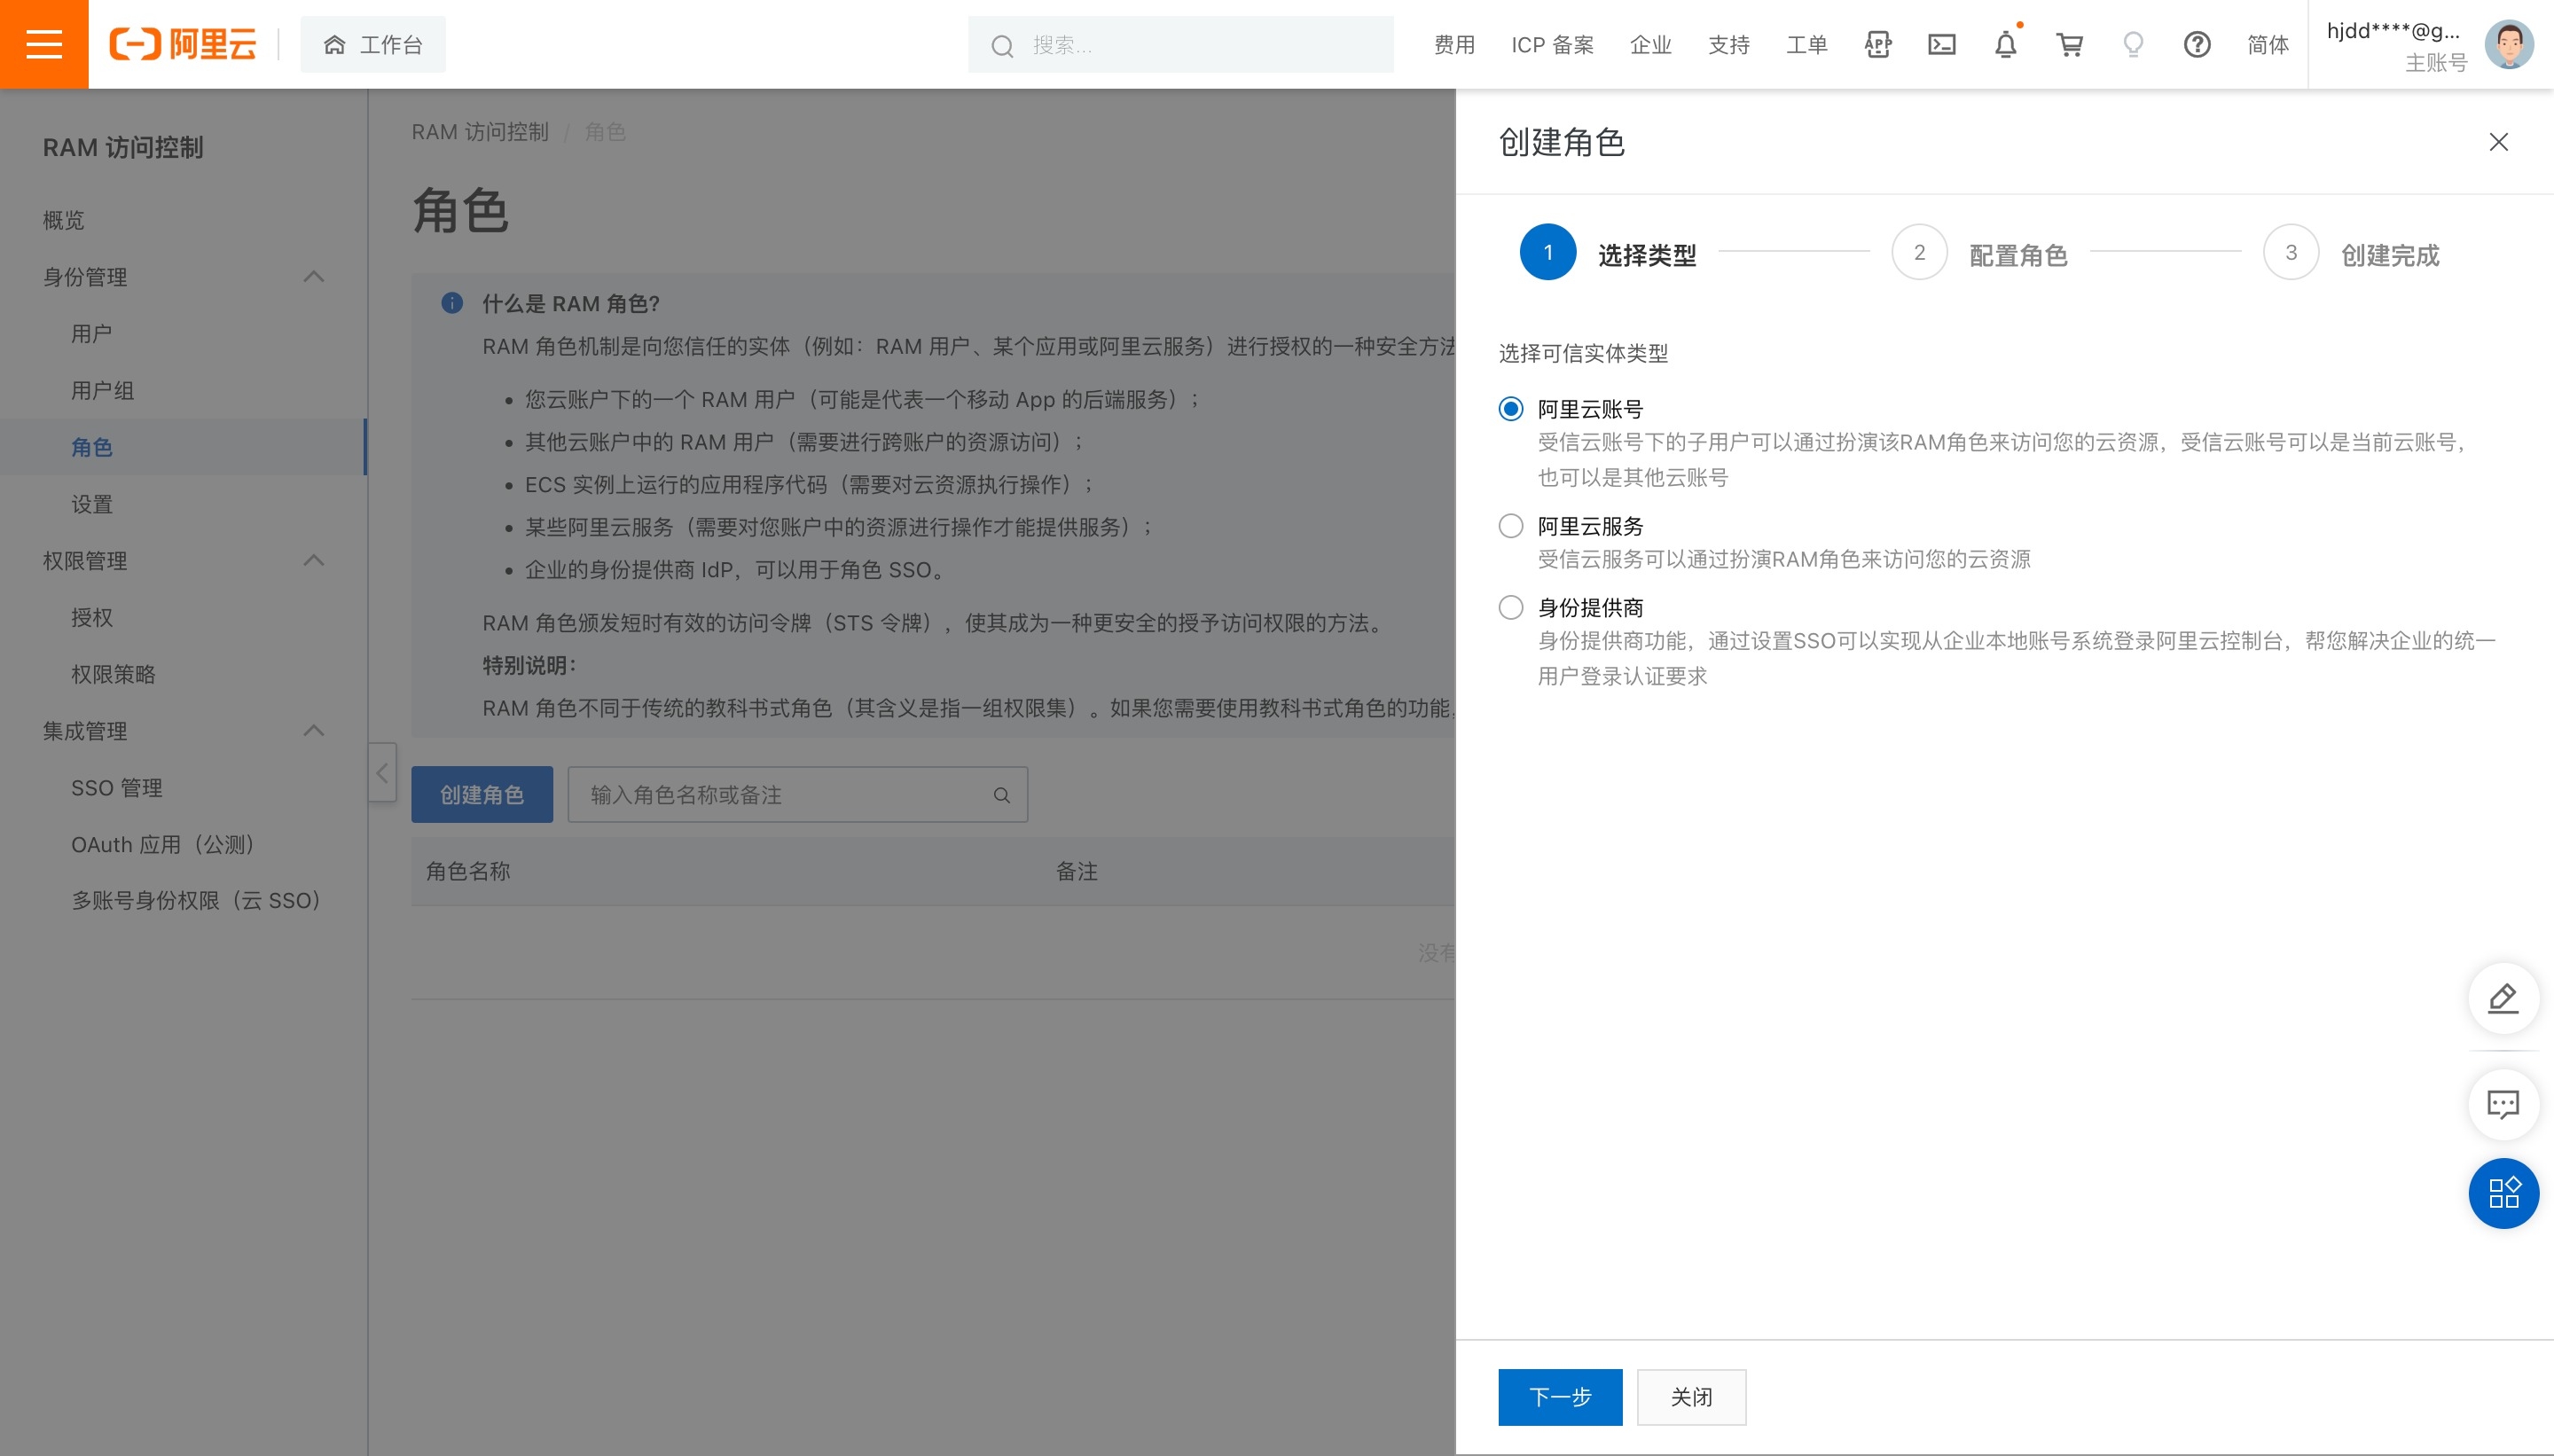Click the user avatar picture
The width and height of the screenshot is (2554, 1456).
[x=2510, y=44]
